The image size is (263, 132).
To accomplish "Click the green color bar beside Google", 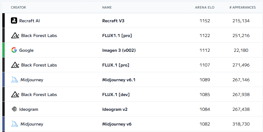I will coord(4,50).
